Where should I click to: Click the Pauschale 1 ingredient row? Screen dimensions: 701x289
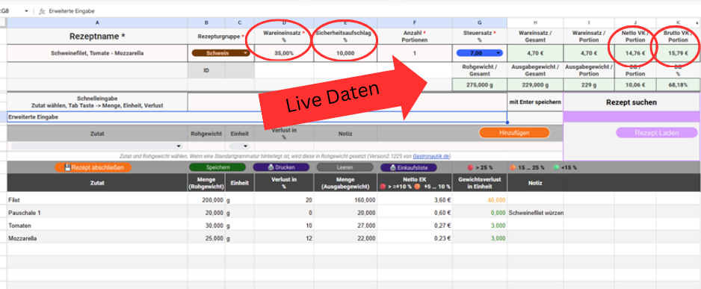(353, 213)
